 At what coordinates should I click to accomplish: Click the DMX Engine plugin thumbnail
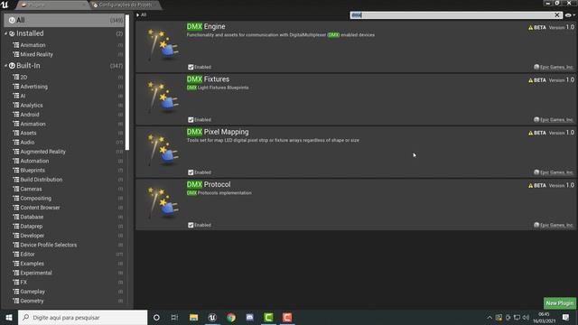click(x=163, y=45)
